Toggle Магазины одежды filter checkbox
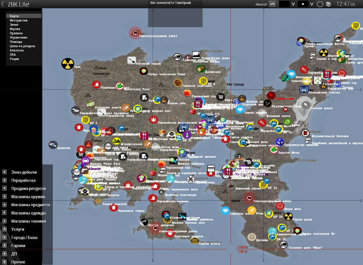 (x=4, y=213)
